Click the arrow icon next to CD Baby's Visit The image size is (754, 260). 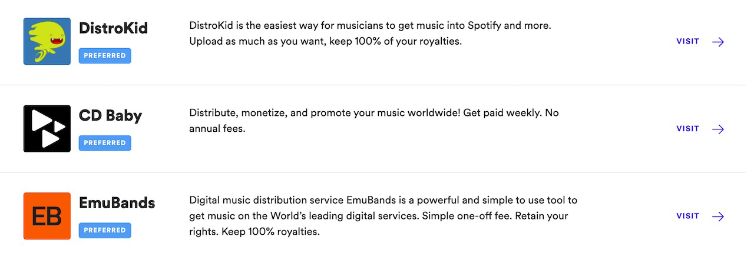(x=717, y=129)
